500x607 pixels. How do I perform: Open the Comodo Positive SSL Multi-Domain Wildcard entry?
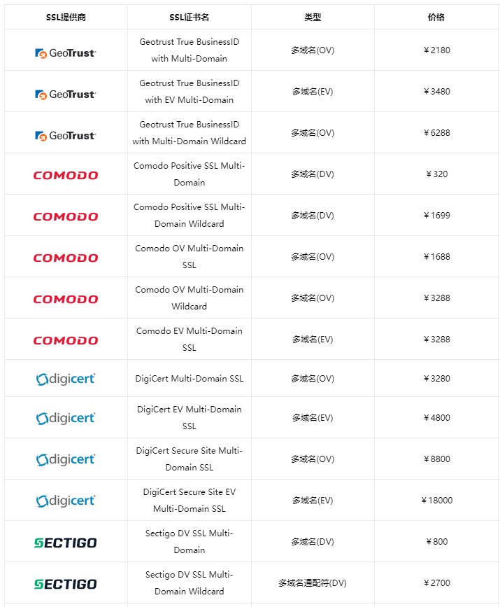click(189, 216)
